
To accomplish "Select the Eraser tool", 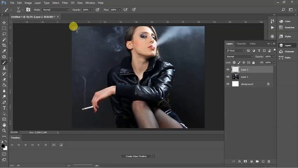I will 4,80.
